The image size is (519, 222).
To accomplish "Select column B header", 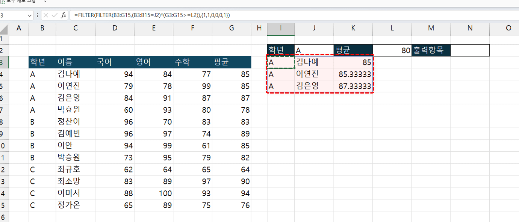I will pos(42,28).
